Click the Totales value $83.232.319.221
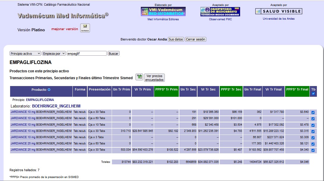Screen dimensions: 324x181 coord(143,162)
